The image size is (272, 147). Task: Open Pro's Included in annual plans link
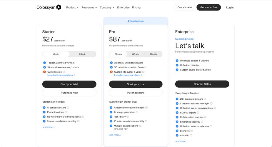[x=128, y=75]
